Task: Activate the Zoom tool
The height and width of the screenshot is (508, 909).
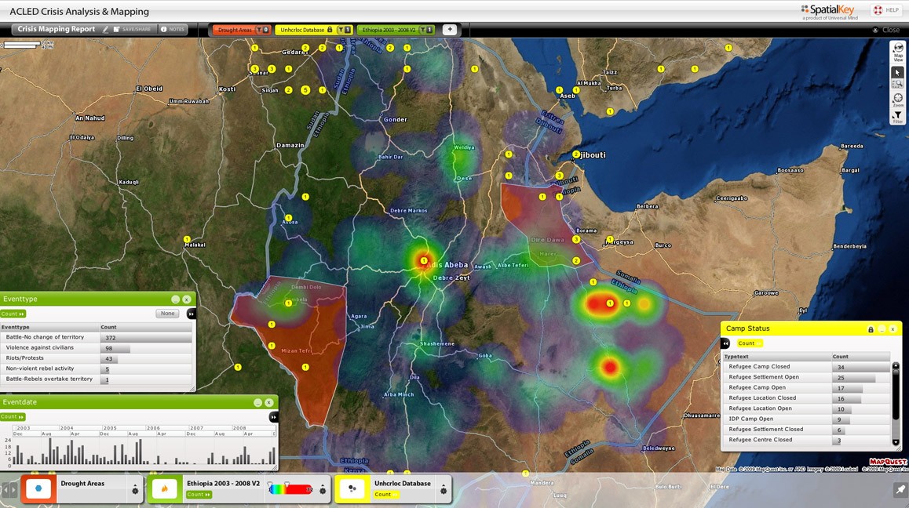Action: 897,97
